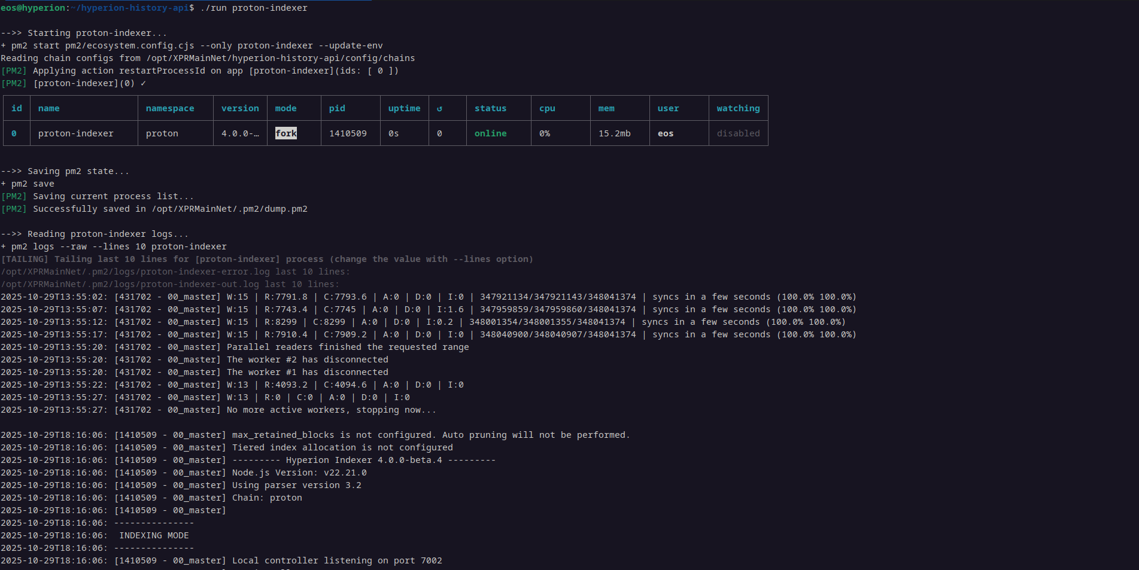The width and height of the screenshot is (1139, 570).
Task: Click the pid value 1410509 in table
Action: pyautogui.click(x=348, y=133)
